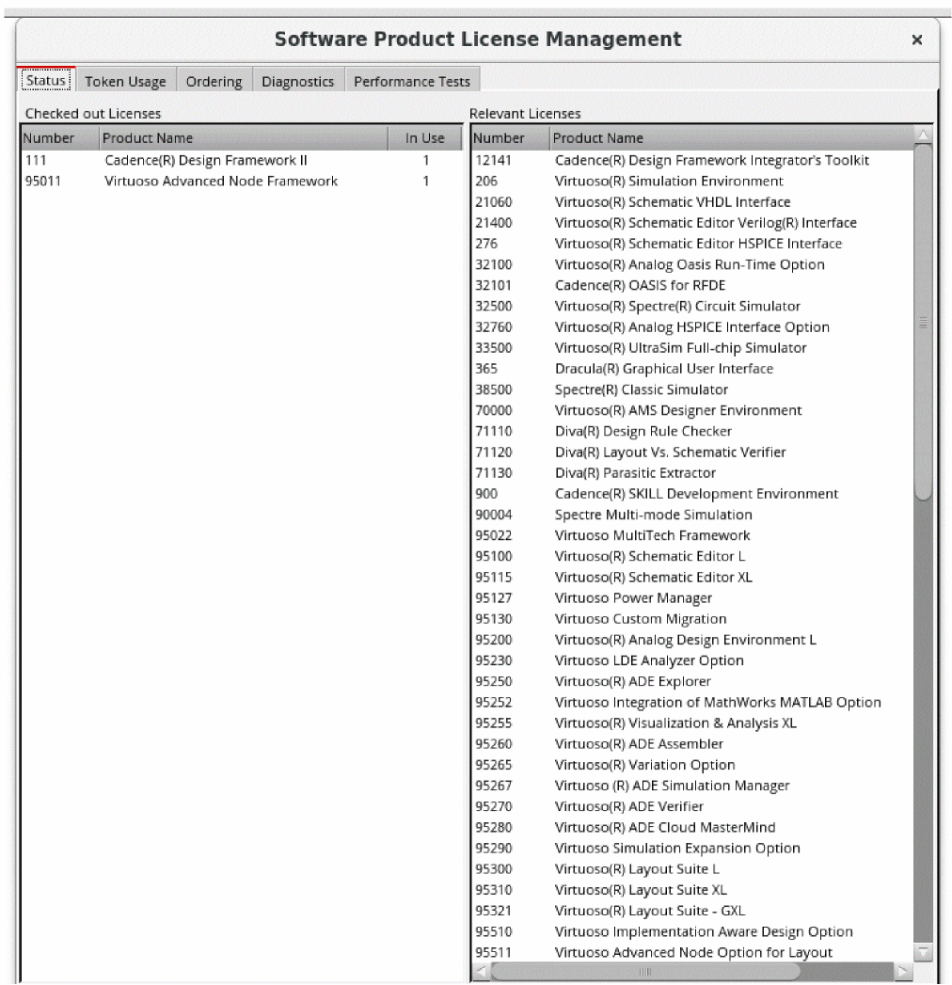
Task: Click horizontal scrollbar left arrow
Action: pyautogui.click(x=481, y=970)
